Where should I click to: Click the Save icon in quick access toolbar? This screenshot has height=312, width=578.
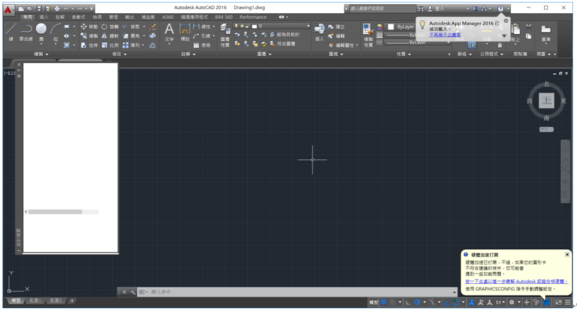tap(39, 9)
